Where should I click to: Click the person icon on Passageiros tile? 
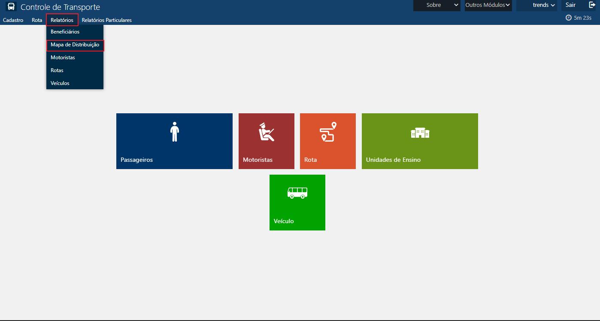pos(174,132)
